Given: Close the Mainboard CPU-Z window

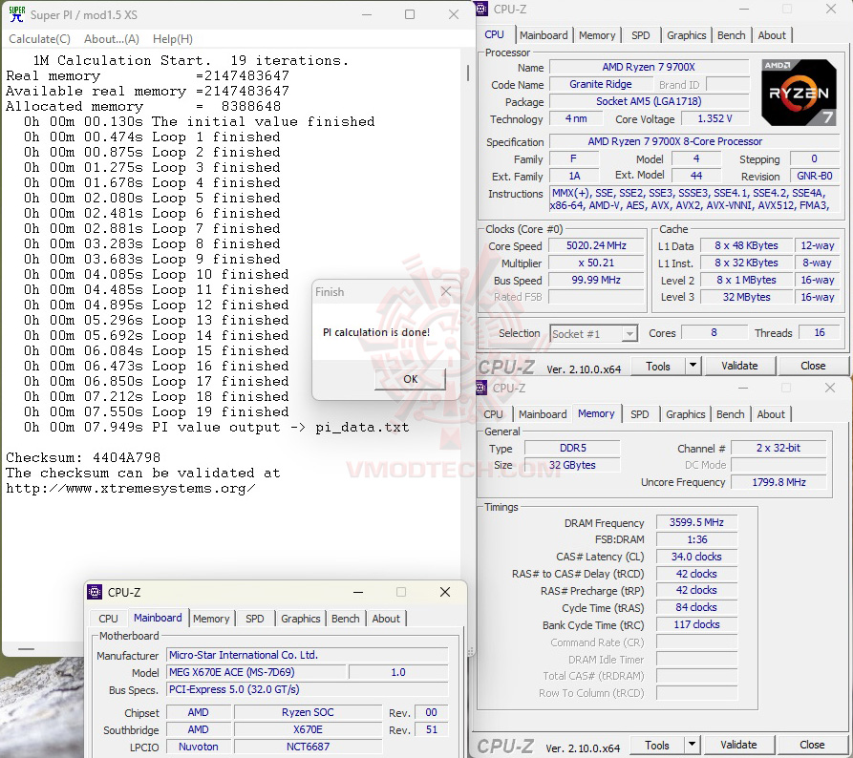Looking at the screenshot, I should [445, 592].
